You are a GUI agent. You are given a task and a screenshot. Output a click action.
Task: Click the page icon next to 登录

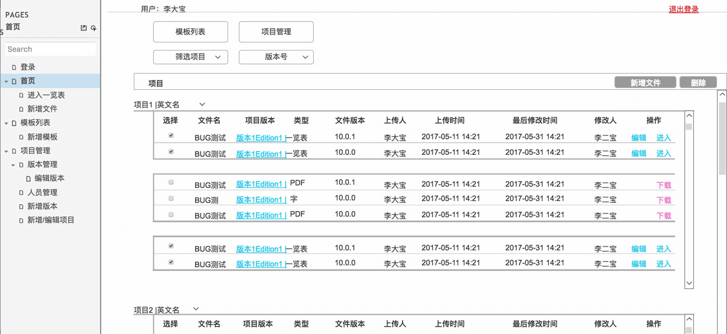click(14, 67)
